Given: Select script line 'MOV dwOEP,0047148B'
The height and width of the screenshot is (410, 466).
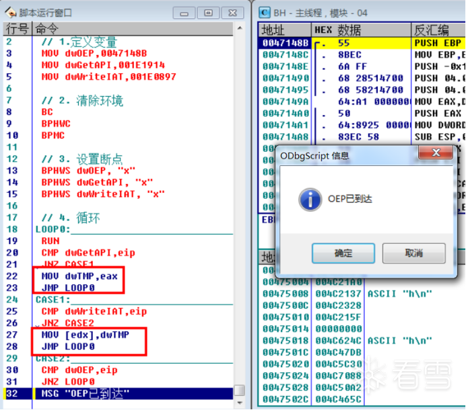Looking at the screenshot, I should 94,54.
